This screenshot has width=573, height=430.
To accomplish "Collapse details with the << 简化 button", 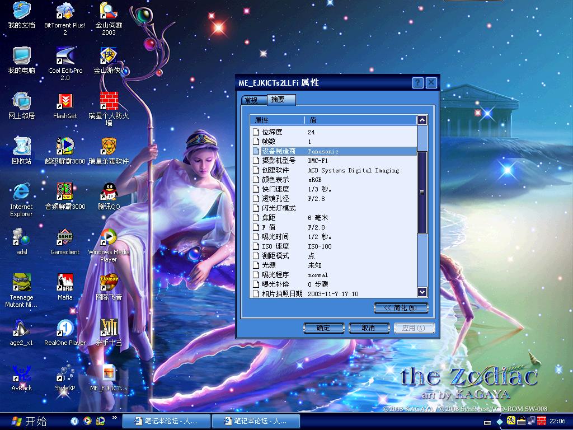I will pos(401,308).
